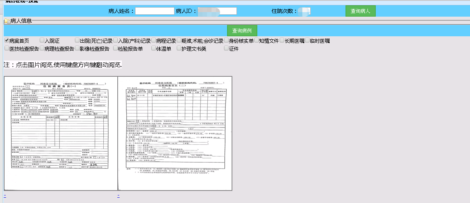Screen dimensions: 470x203
Task: Click the 查询病人 button
Action: pyautogui.click(x=360, y=11)
